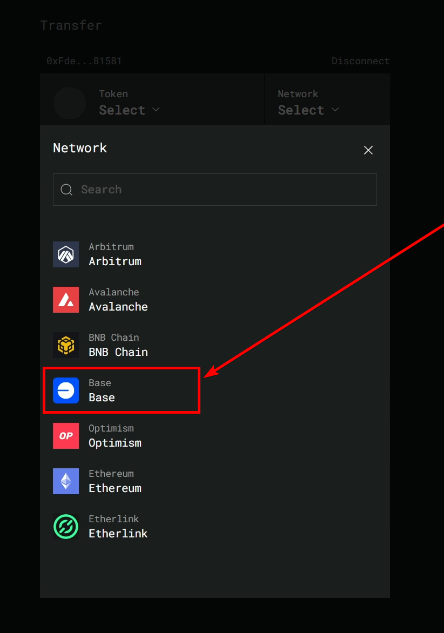Click the magnifier icon in search box
Screen dimensions: 444x633
[66, 190]
